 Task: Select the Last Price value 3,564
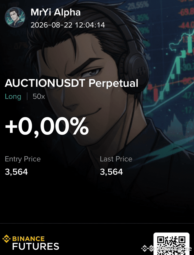(x=111, y=172)
